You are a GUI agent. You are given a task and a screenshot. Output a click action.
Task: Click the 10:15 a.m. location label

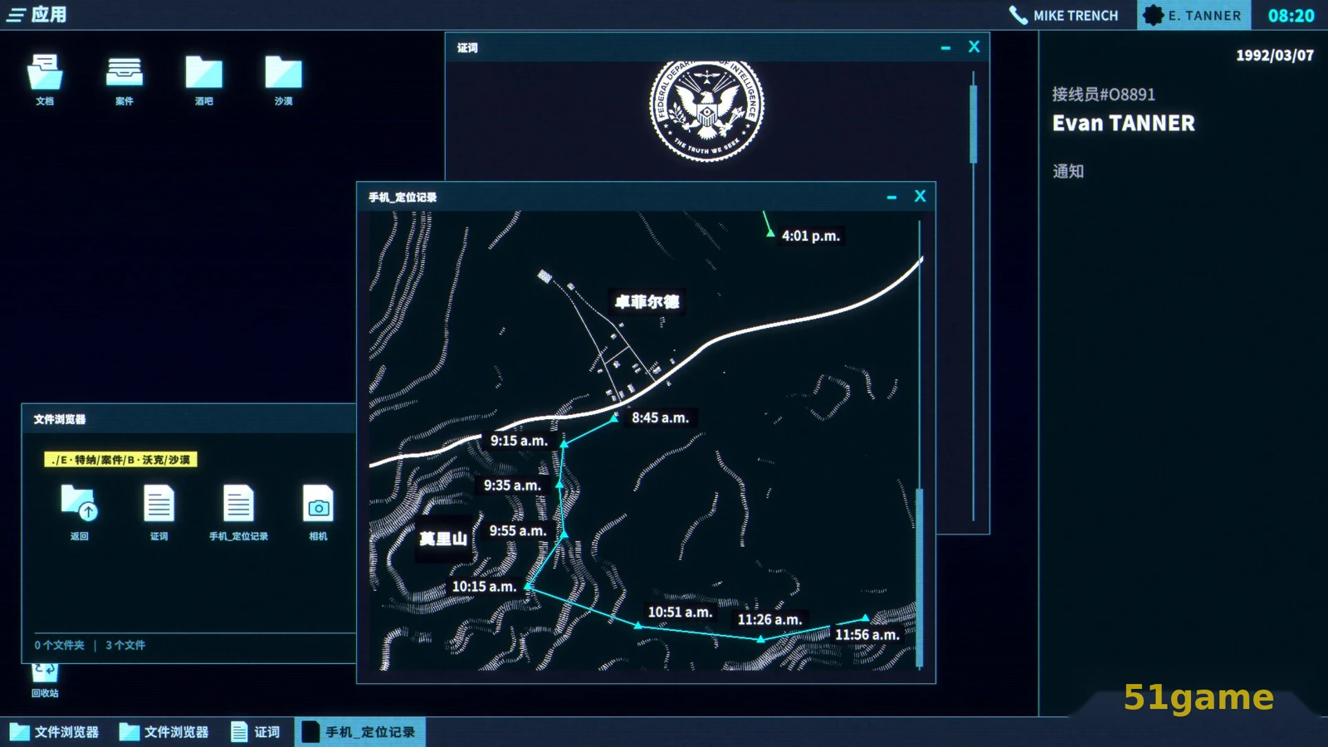(484, 587)
